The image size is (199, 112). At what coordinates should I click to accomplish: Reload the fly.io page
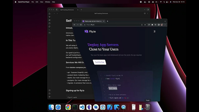(81, 25)
